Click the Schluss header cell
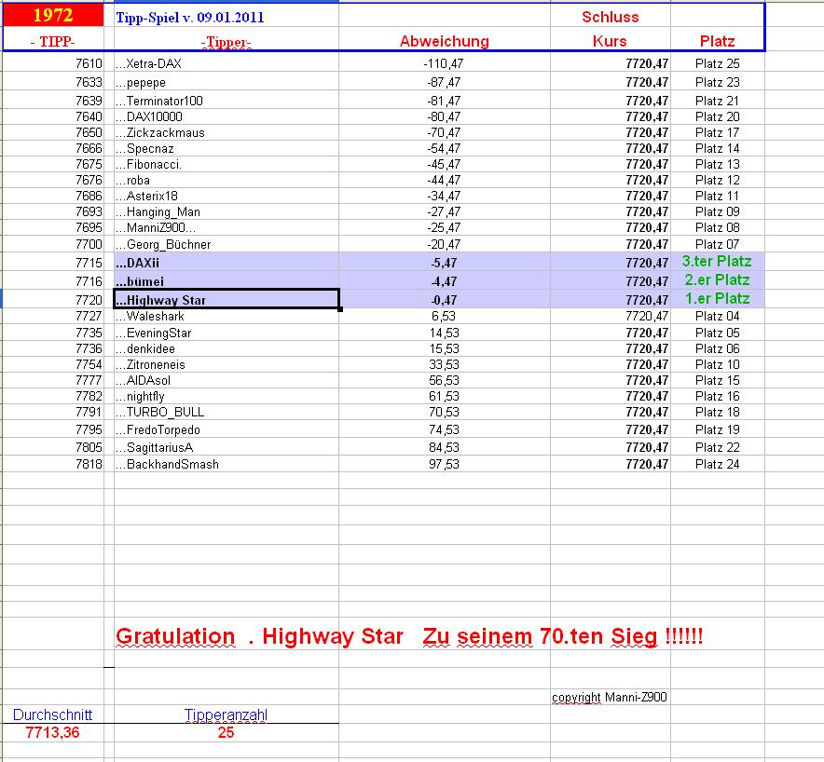The width and height of the screenshot is (824, 762). [x=611, y=17]
